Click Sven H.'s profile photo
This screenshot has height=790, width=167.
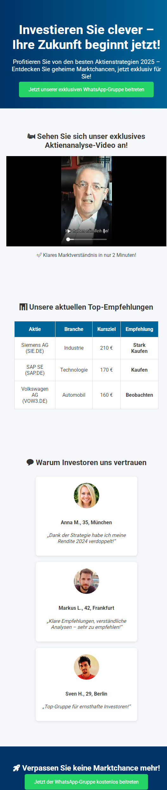pyautogui.click(x=87, y=667)
